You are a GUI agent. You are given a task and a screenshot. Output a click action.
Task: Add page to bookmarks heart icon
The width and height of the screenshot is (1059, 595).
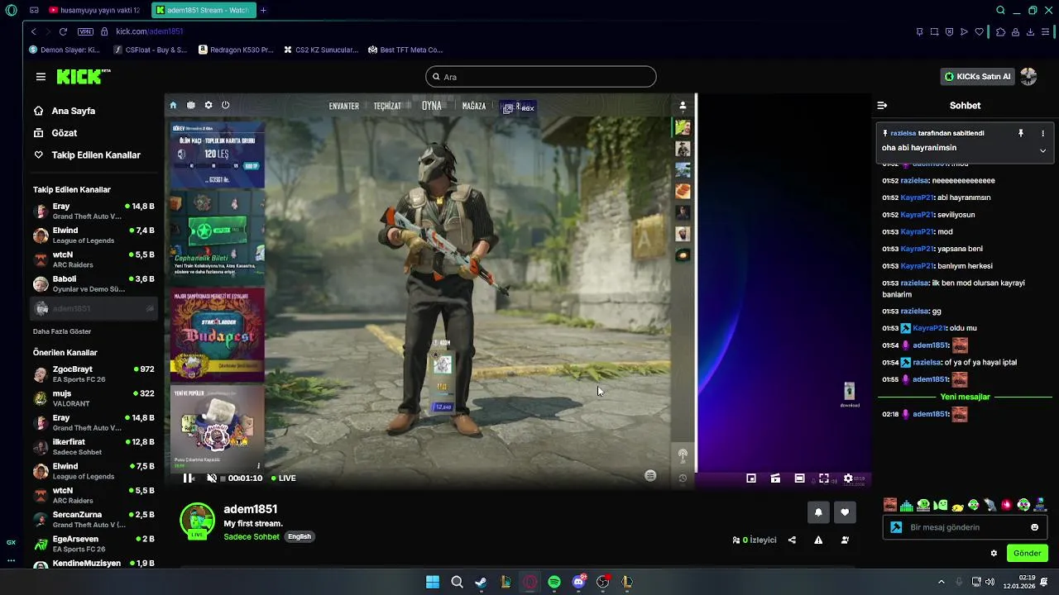pos(980,31)
